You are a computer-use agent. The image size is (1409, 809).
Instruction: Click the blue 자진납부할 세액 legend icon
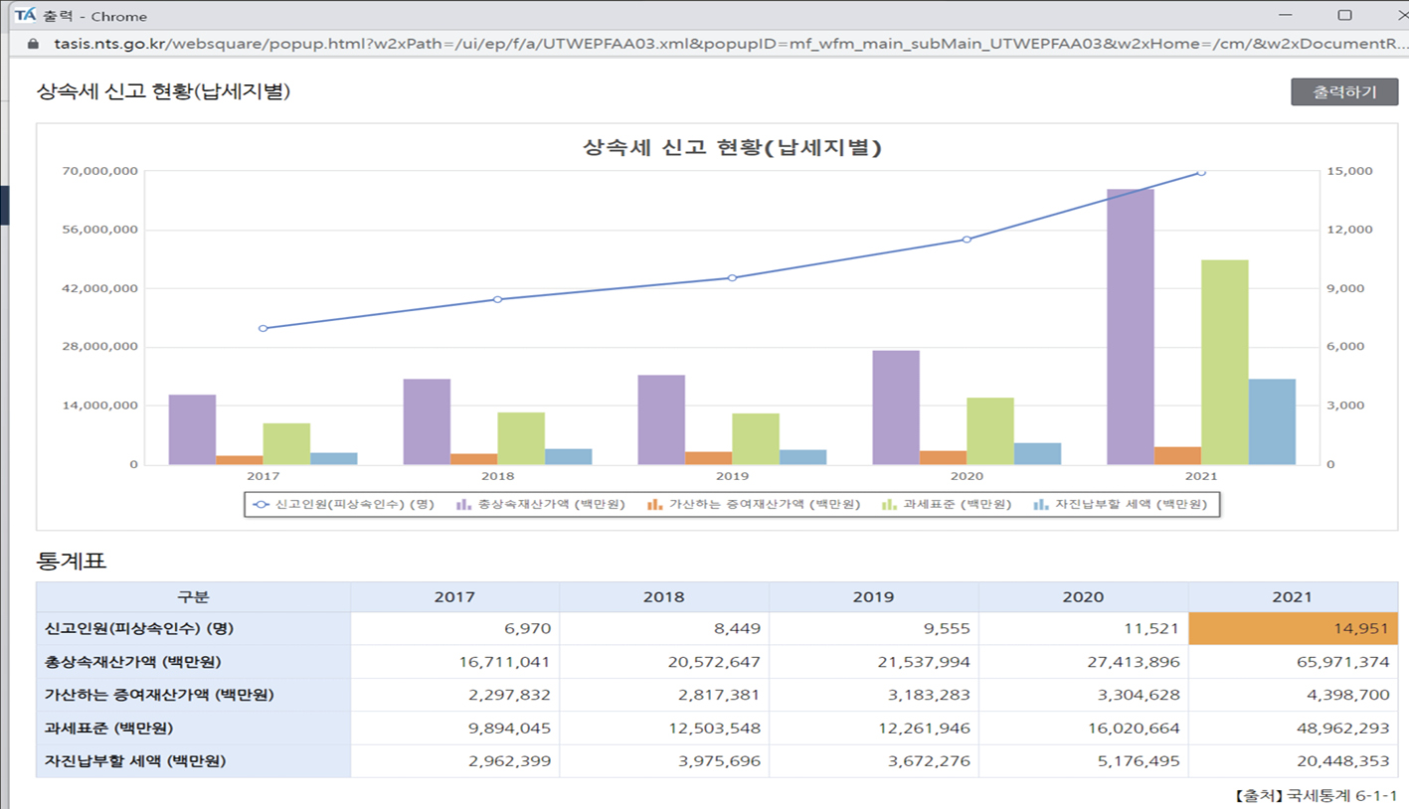[x=1040, y=505]
